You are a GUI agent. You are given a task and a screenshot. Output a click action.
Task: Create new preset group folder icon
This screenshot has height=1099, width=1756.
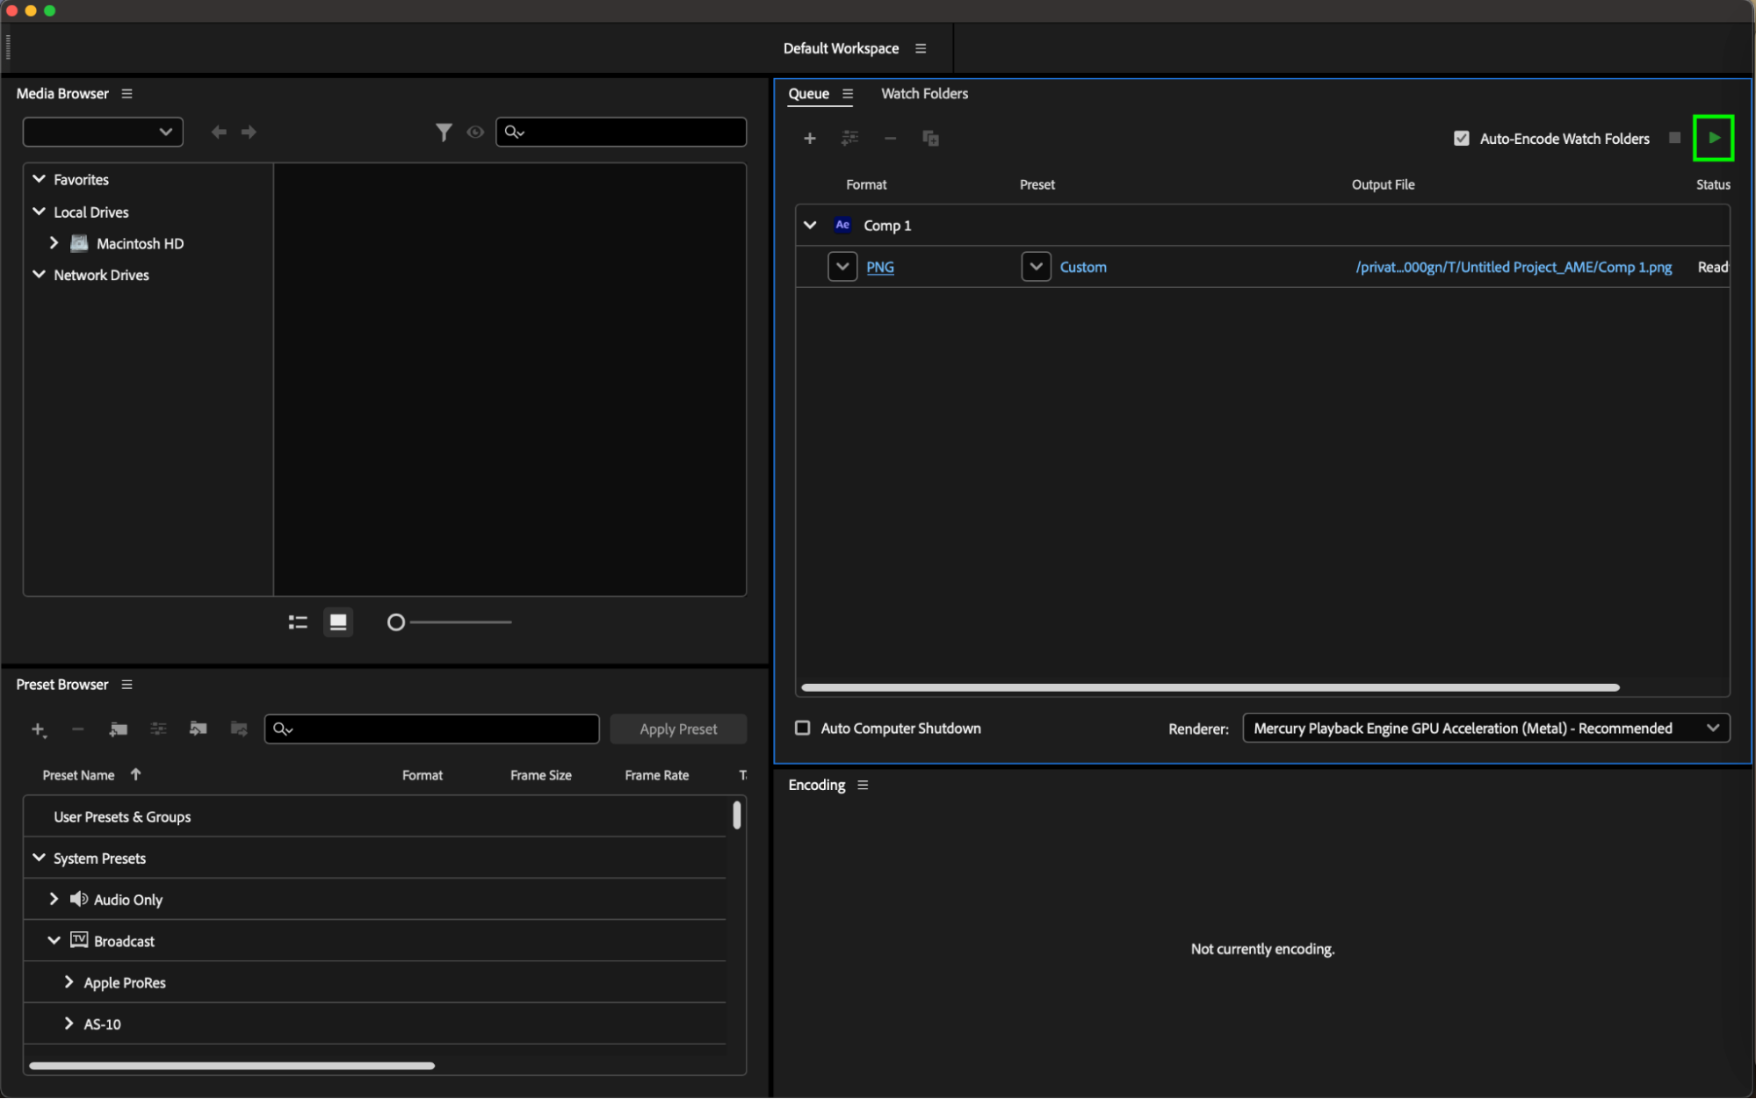tap(118, 729)
